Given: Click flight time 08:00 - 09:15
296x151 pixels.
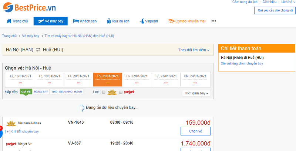Looking at the screenshot, I should pyautogui.click(x=122, y=122).
